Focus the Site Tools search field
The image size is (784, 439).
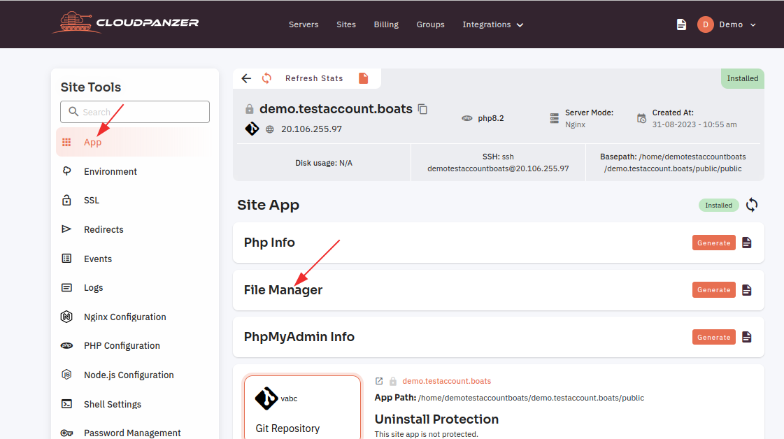tap(135, 112)
